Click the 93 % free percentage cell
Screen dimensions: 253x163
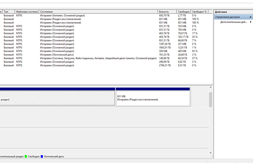pos(195,51)
